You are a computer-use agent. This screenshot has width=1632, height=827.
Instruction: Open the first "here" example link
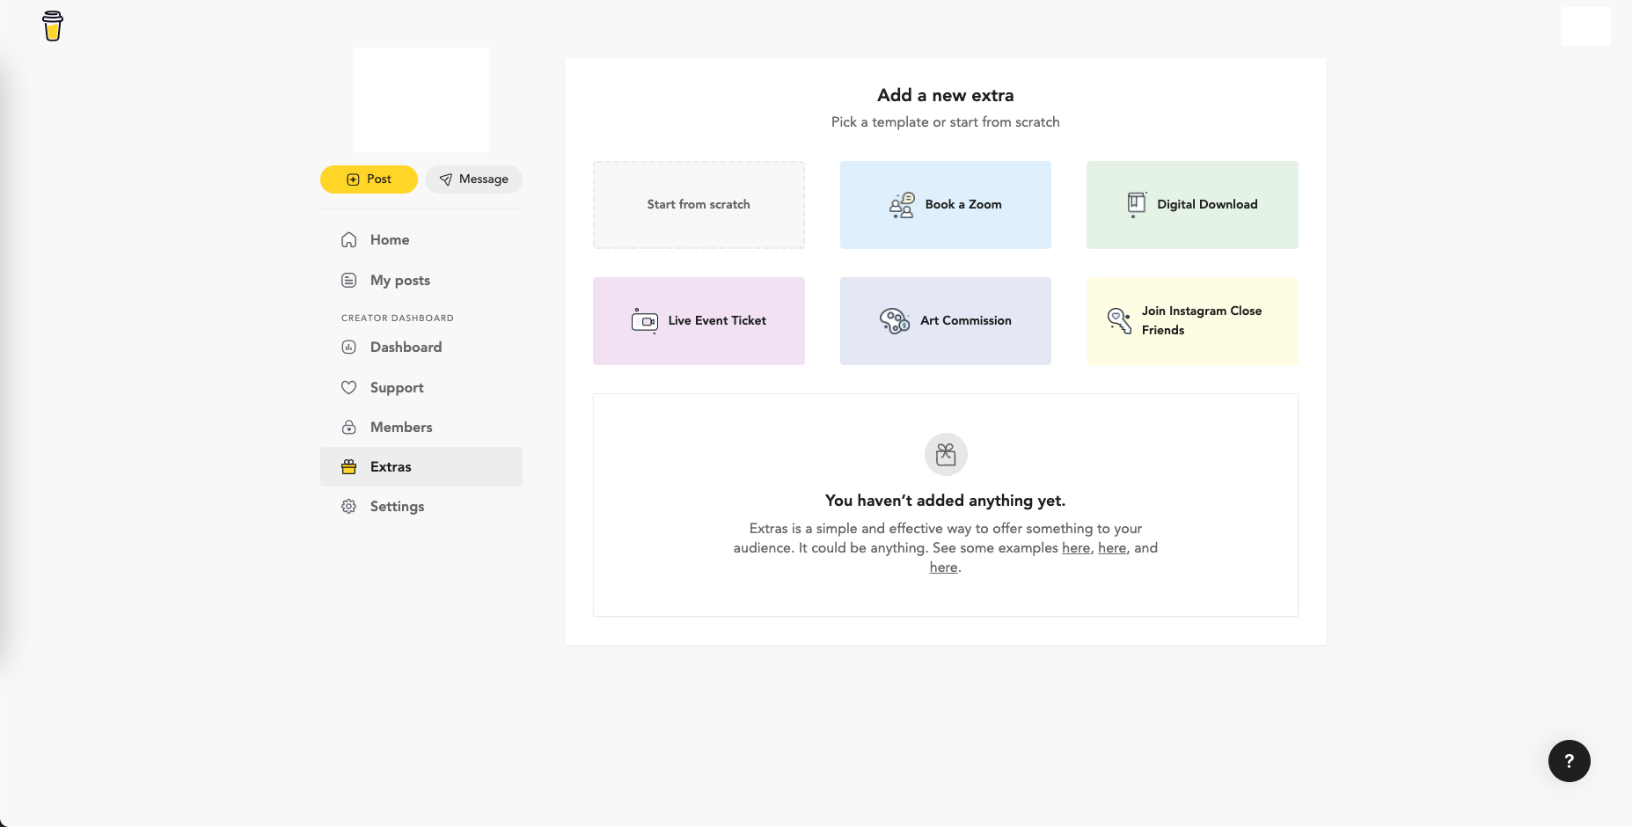coord(1076,548)
